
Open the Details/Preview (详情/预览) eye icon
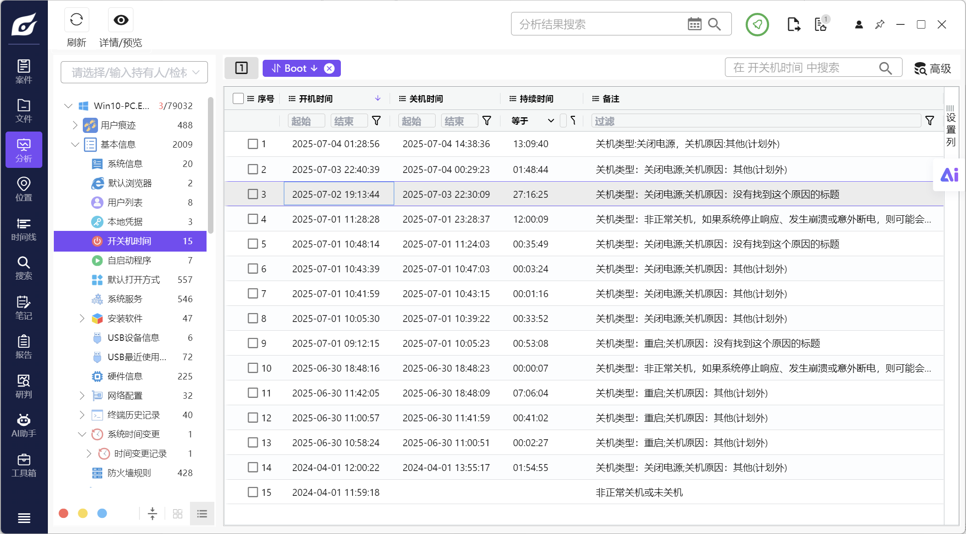point(121,20)
